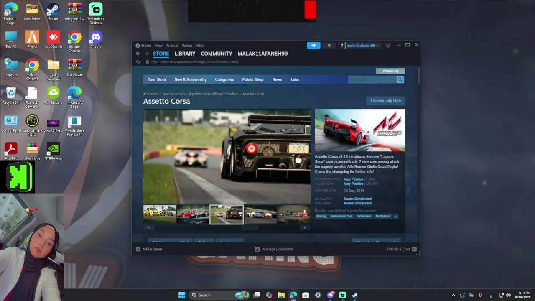Click the Steam announcements megaphone icon

coord(313,46)
